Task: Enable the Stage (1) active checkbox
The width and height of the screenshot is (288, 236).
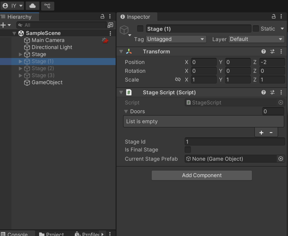Action: point(140,29)
